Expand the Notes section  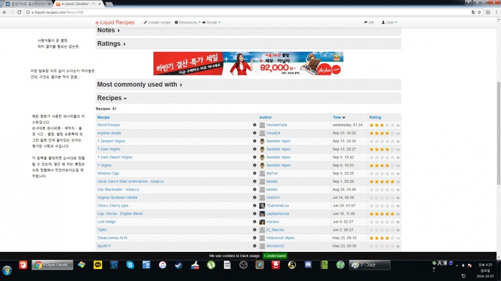(248, 30)
